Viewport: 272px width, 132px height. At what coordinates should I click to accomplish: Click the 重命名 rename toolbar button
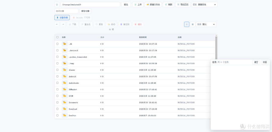[86, 24]
